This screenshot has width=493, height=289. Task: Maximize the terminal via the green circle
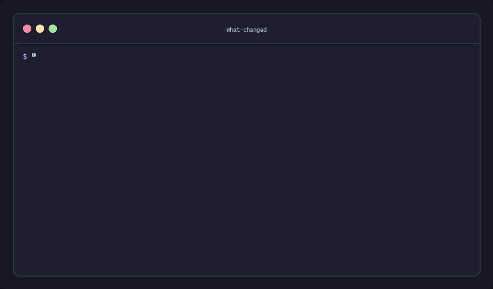pyautogui.click(x=53, y=29)
